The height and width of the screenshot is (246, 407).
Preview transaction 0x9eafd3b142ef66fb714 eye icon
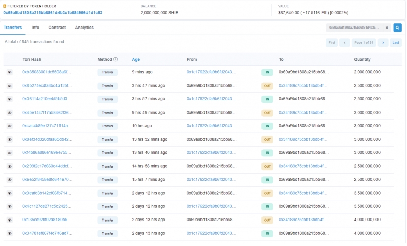[10, 193]
